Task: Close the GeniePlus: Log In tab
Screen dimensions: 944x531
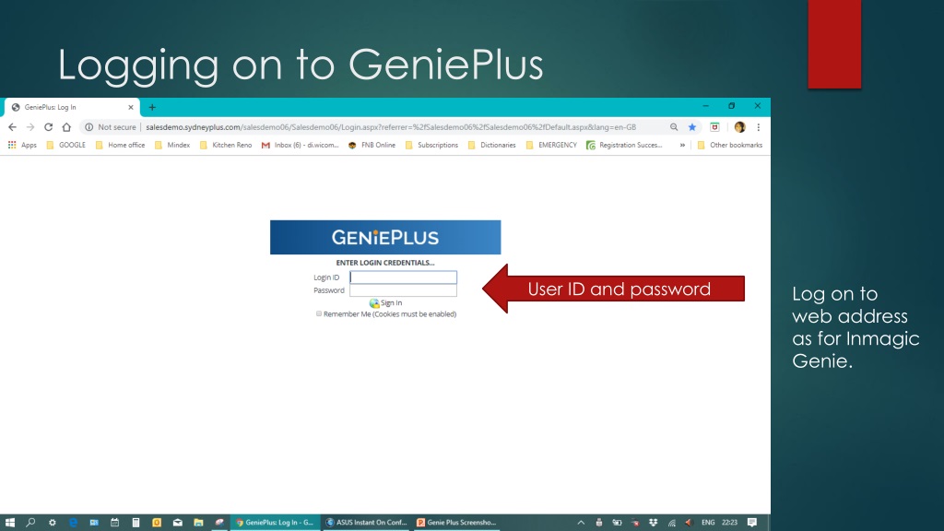Action: point(131,107)
